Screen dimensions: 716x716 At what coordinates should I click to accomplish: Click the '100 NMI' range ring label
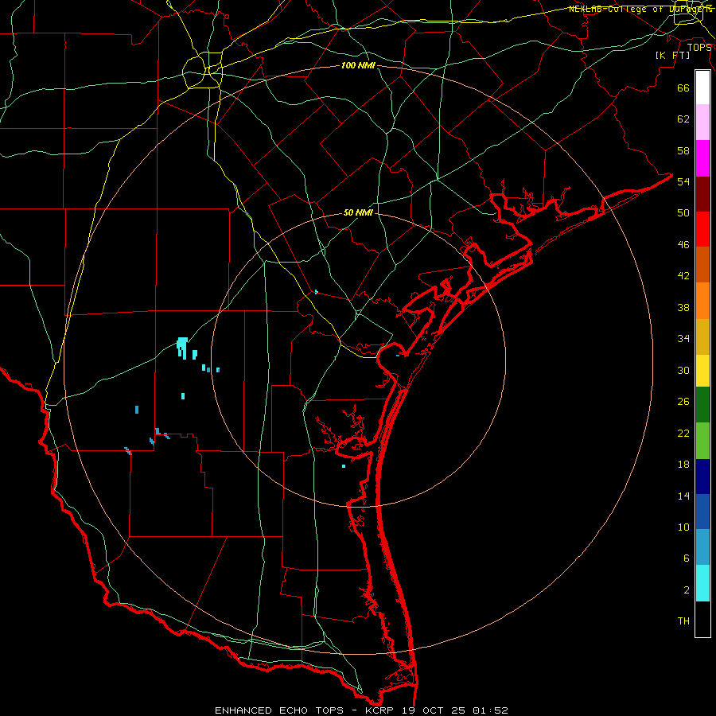(358, 66)
